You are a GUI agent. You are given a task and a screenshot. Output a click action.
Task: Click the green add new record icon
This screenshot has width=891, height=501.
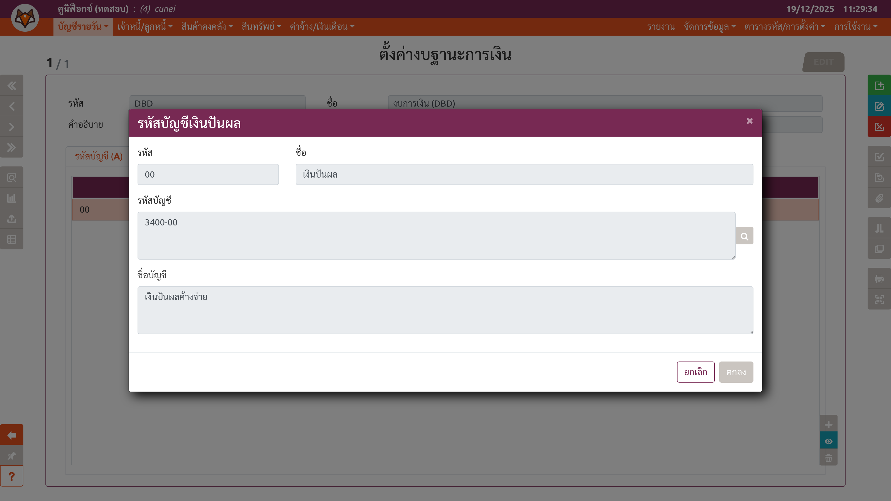pos(879,85)
